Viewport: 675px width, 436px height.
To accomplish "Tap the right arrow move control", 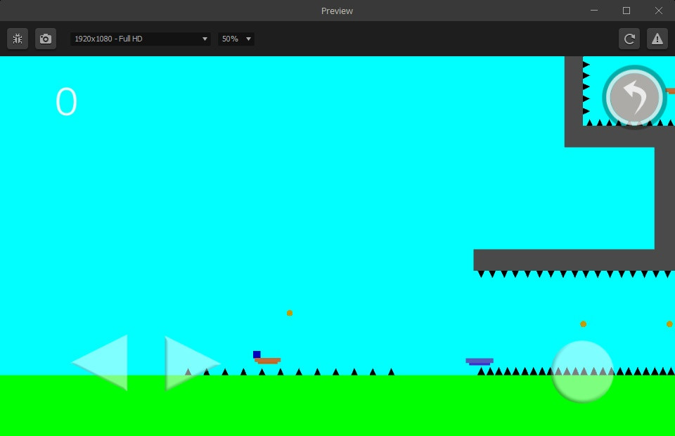I will pos(193,364).
